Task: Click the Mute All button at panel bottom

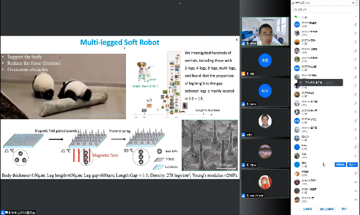Action: 307,209
